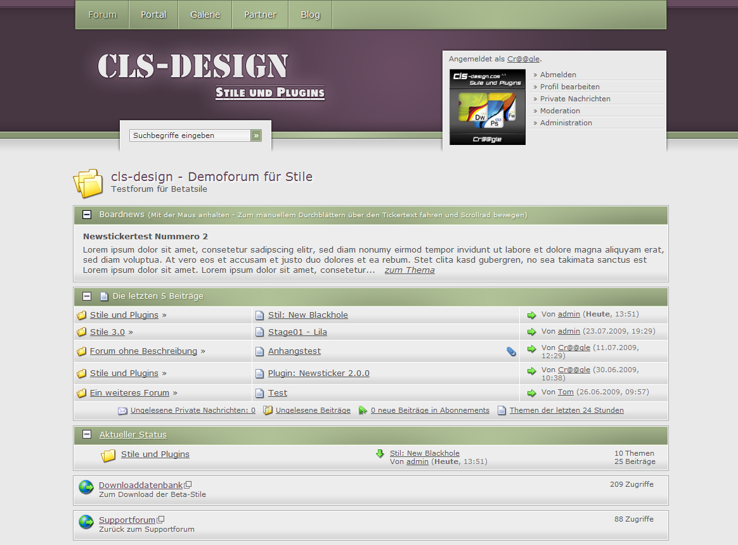
Task: Collapse the Die letzten 5 Beiträge panel
Action: 87,296
